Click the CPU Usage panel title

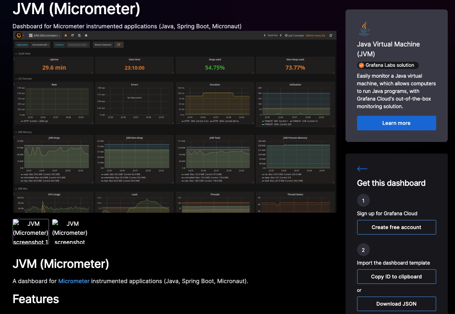coord(54,195)
